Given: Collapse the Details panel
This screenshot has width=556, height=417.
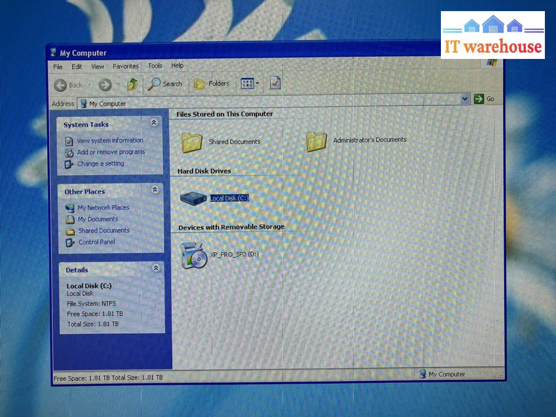Looking at the screenshot, I should click(x=156, y=269).
